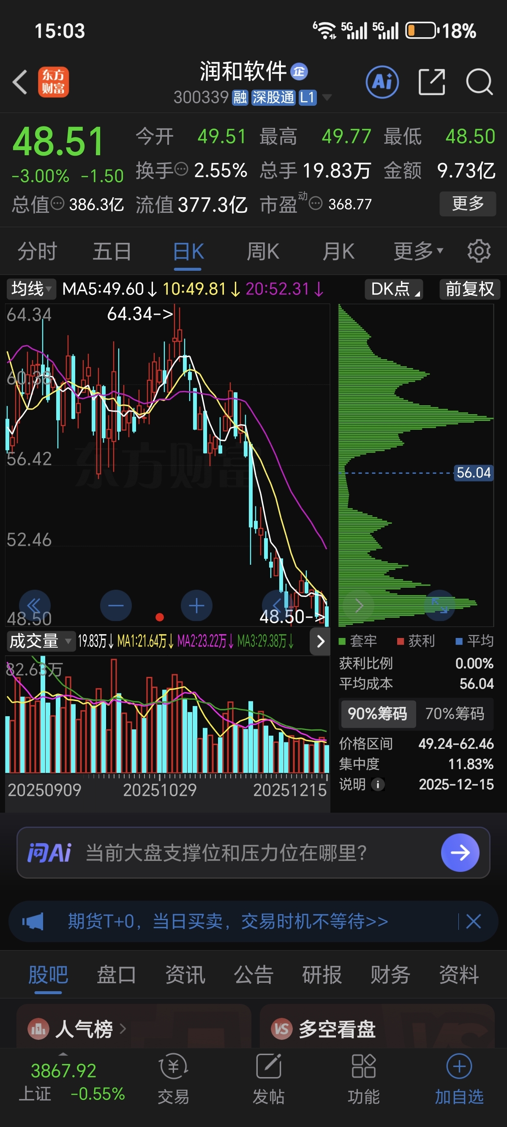Viewport: 507px width, 1127px height.
Task: Open futures T+0 promotion link
Action: pyautogui.click(x=228, y=921)
